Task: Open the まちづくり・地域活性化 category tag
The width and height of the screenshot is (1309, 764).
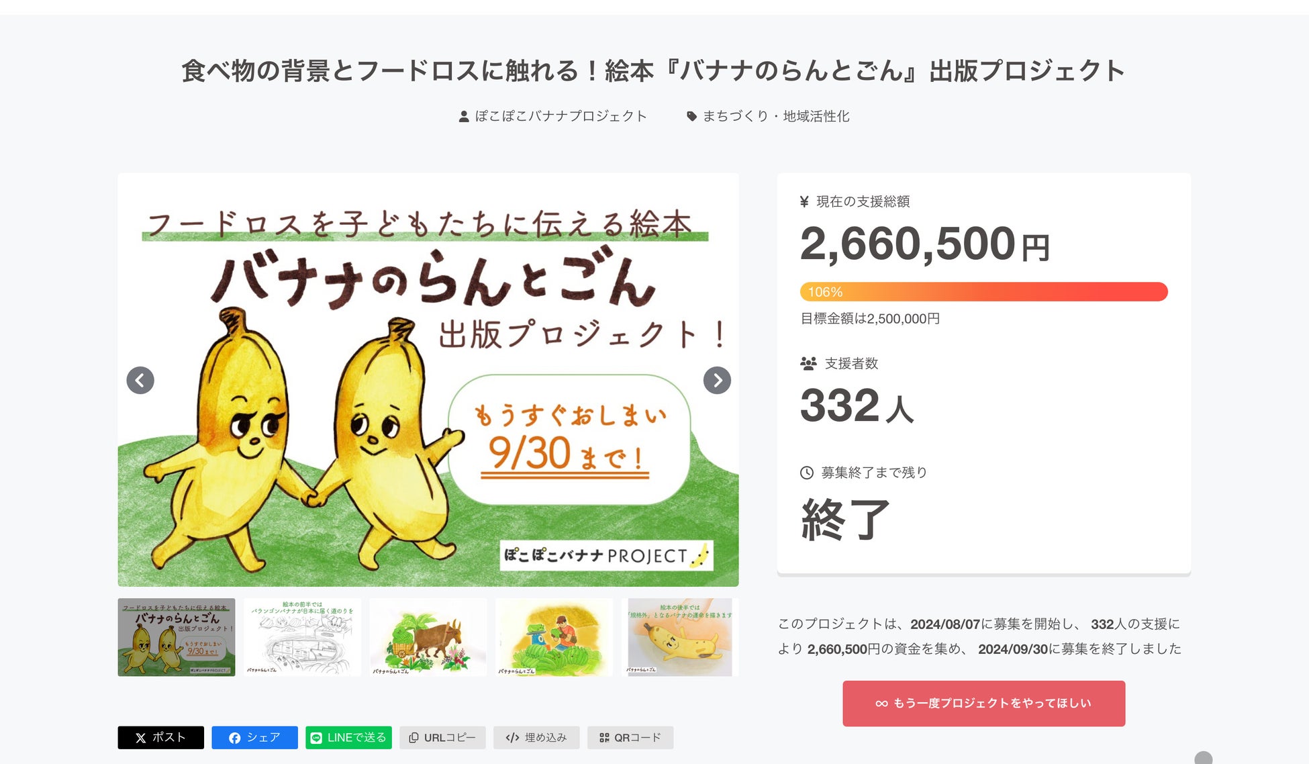Action: (775, 116)
